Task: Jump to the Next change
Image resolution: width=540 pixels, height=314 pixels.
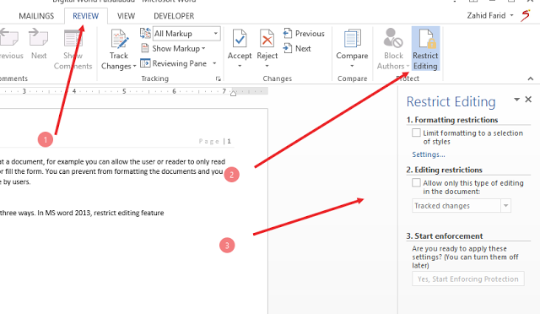Action: (297, 48)
